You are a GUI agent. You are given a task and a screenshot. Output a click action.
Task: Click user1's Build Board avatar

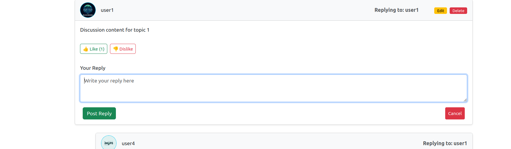(88, 10)
